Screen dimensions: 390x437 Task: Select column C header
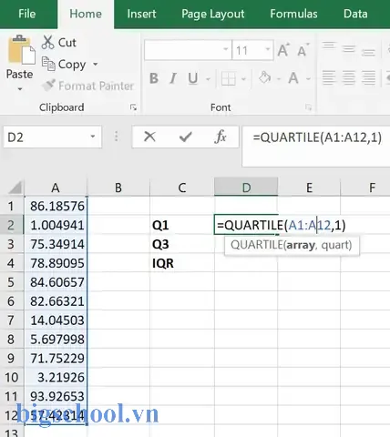coord(182,188)
